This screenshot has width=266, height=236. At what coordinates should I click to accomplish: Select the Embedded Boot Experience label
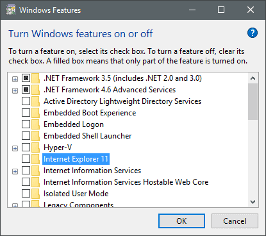[90, 113]
